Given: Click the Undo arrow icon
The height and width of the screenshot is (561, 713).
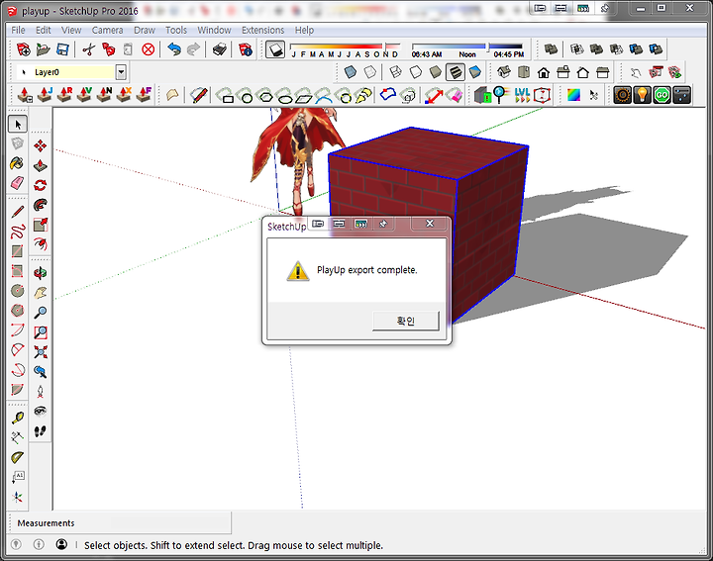Looking at the screenshot, I should pyautogui.click(x=174, y=49).
